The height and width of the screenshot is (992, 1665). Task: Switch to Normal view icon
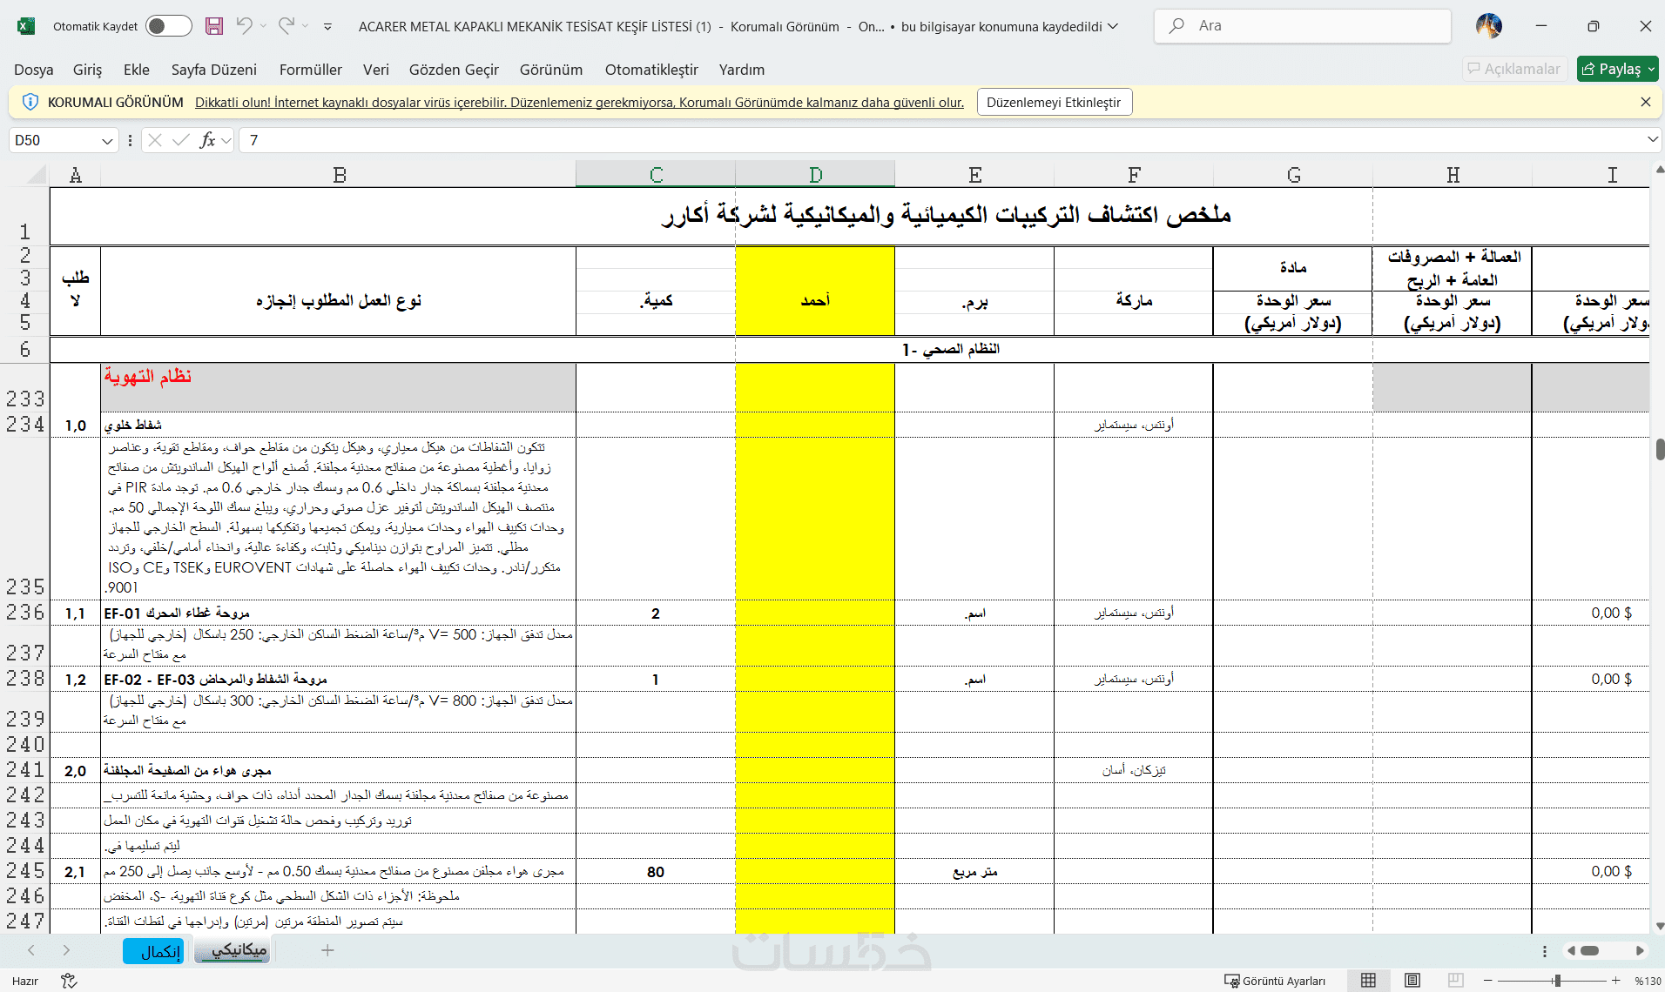click(x=1368, y=981)
